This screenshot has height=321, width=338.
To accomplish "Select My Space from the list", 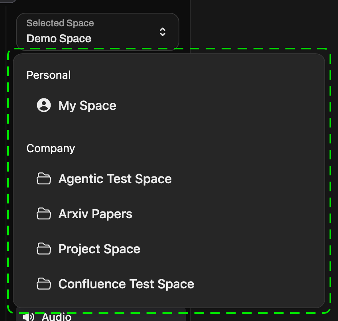I will (169, 106).
